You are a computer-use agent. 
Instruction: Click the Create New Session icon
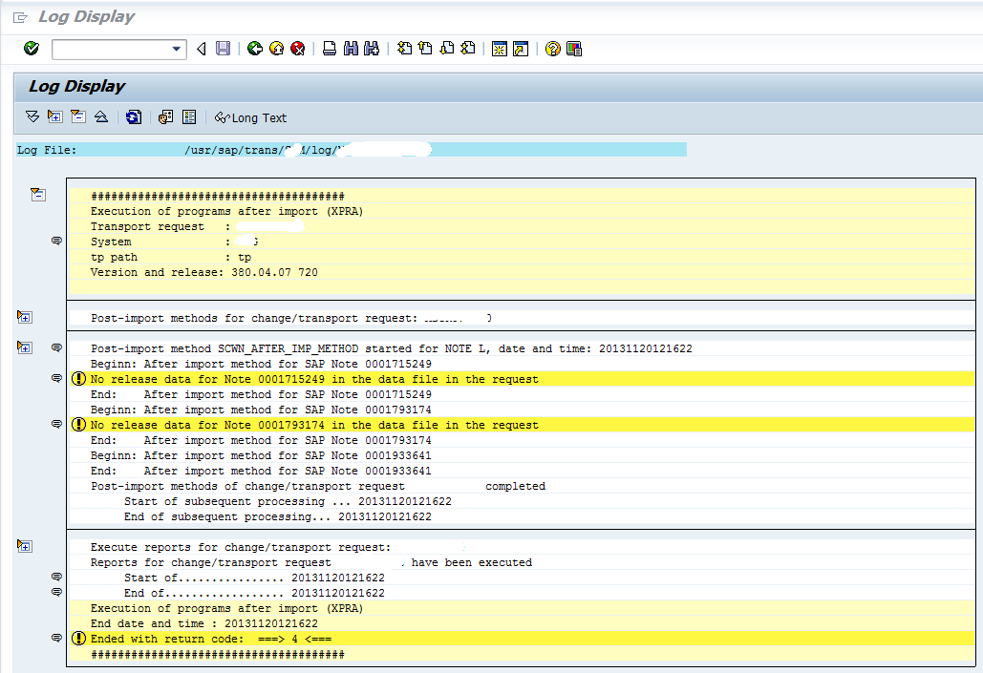[x=499, y=49]
